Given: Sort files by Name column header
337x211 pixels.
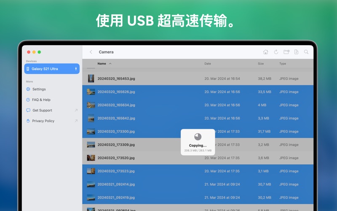Looking at the screenshot, I should [x=102, y=64].
